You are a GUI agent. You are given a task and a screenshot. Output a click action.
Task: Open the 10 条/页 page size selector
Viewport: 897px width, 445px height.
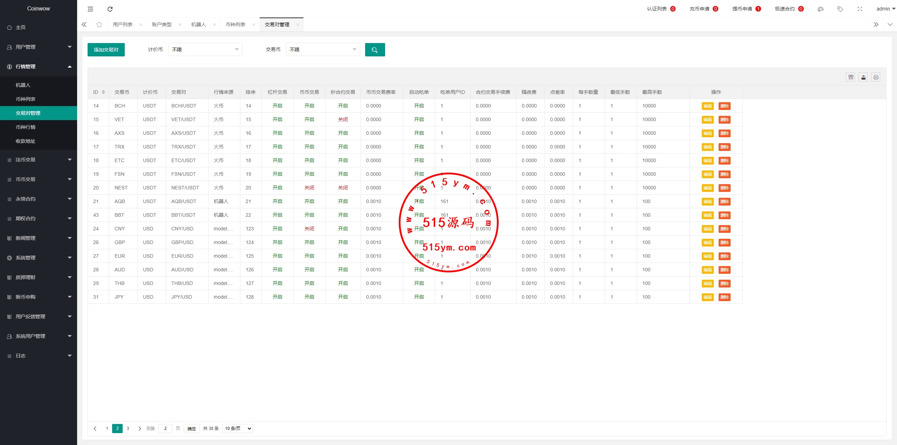238,429
